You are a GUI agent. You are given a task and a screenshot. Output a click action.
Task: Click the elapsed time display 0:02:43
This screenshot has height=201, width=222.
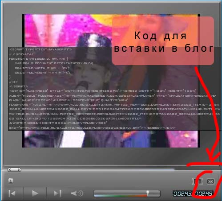point(182,193)
